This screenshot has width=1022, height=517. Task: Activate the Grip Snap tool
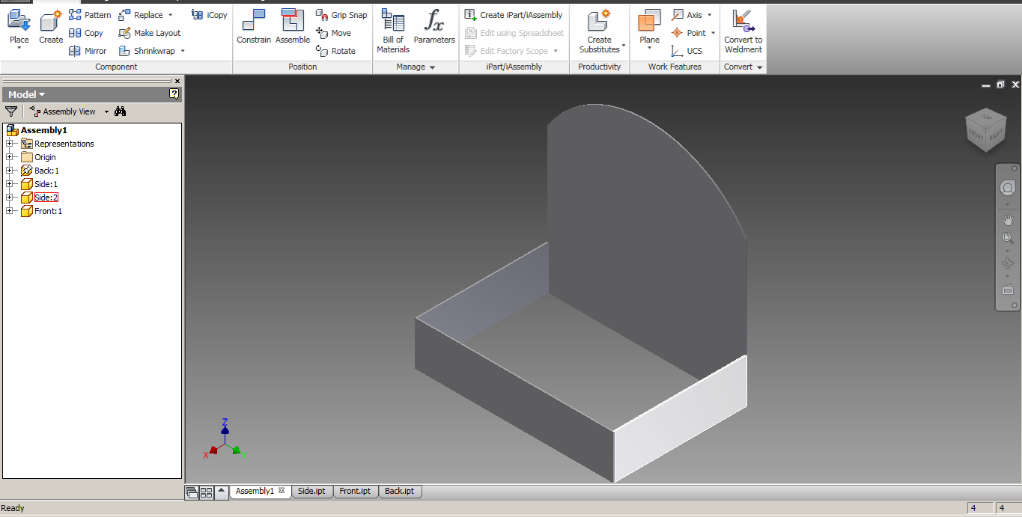pyautogui.click(x=341, y=15)
